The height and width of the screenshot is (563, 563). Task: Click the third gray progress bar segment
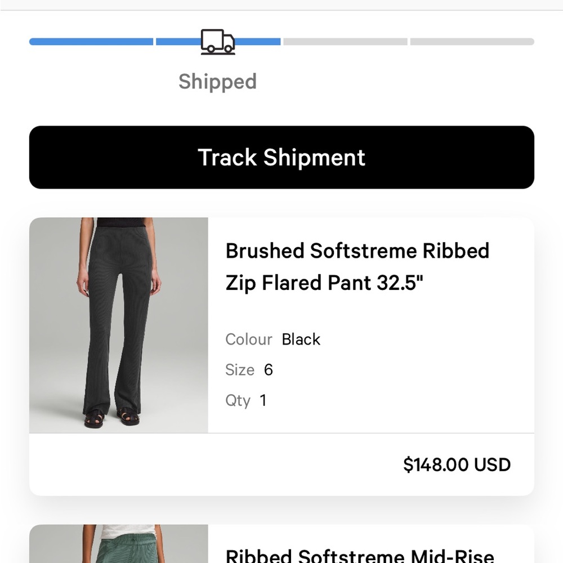pyautogui.click(x=346, y=41)
